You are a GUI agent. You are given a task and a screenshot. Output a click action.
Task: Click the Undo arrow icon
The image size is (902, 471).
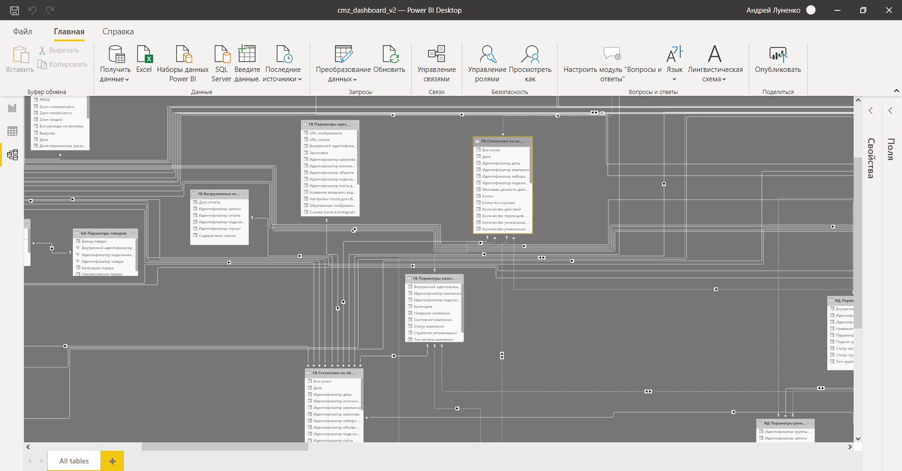[32, 10]
